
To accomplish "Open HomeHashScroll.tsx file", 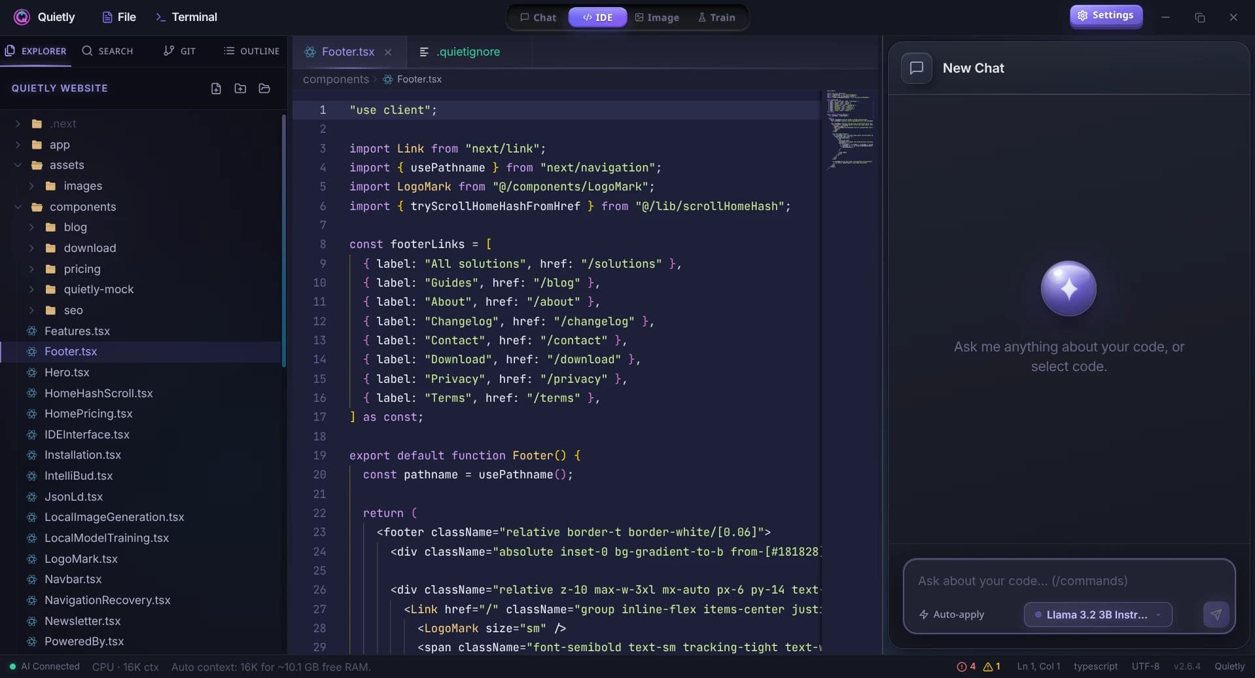I will tap(141, 393).
